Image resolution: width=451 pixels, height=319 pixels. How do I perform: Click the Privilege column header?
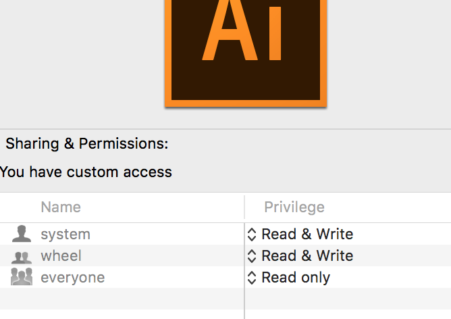pos(294,207)
